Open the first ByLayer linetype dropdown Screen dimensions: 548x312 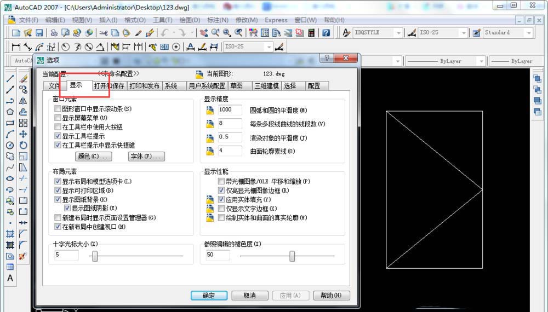(x=481, y=61)
